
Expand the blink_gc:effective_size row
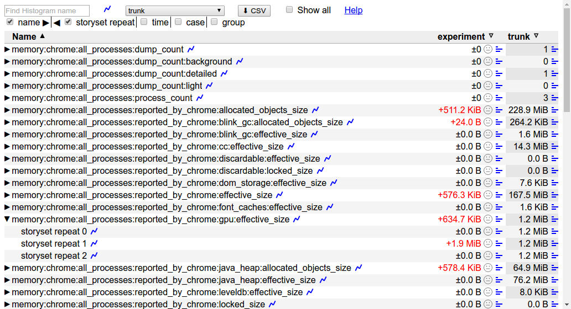[7, 134]
